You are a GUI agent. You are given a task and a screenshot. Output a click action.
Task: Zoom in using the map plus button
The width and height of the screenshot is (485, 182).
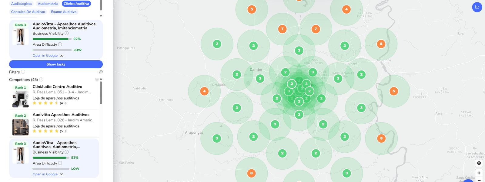(479, 173)
